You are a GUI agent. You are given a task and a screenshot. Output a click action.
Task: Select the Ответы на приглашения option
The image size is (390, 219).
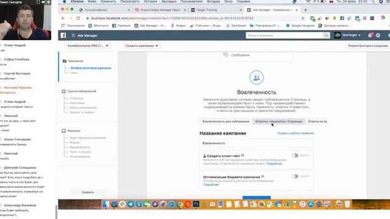pos(317,122)
